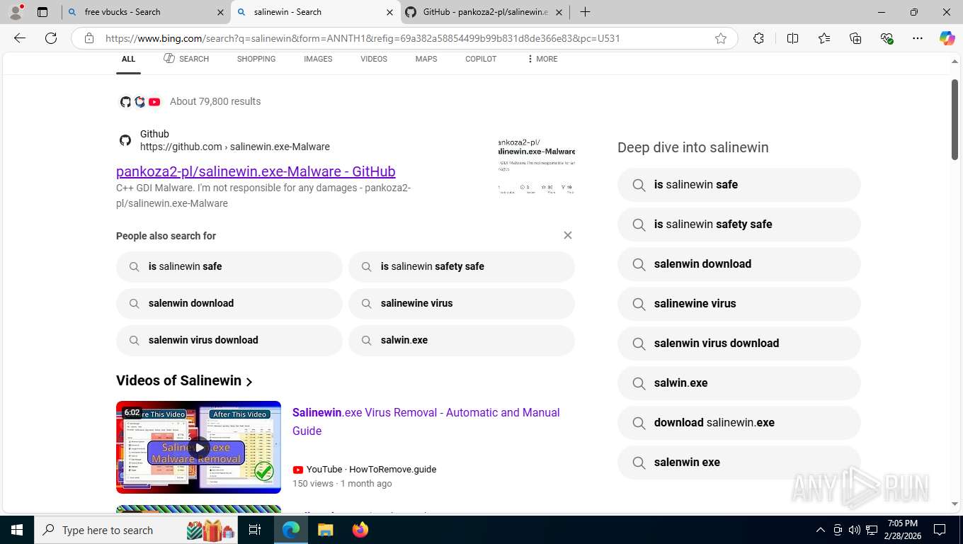Screen dimensions: 963x544
Task: Open the Windows Start menu
Action: 16,530
